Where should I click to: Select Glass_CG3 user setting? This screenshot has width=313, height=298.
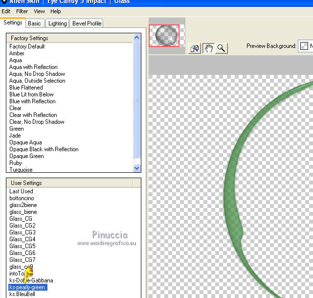22,232
